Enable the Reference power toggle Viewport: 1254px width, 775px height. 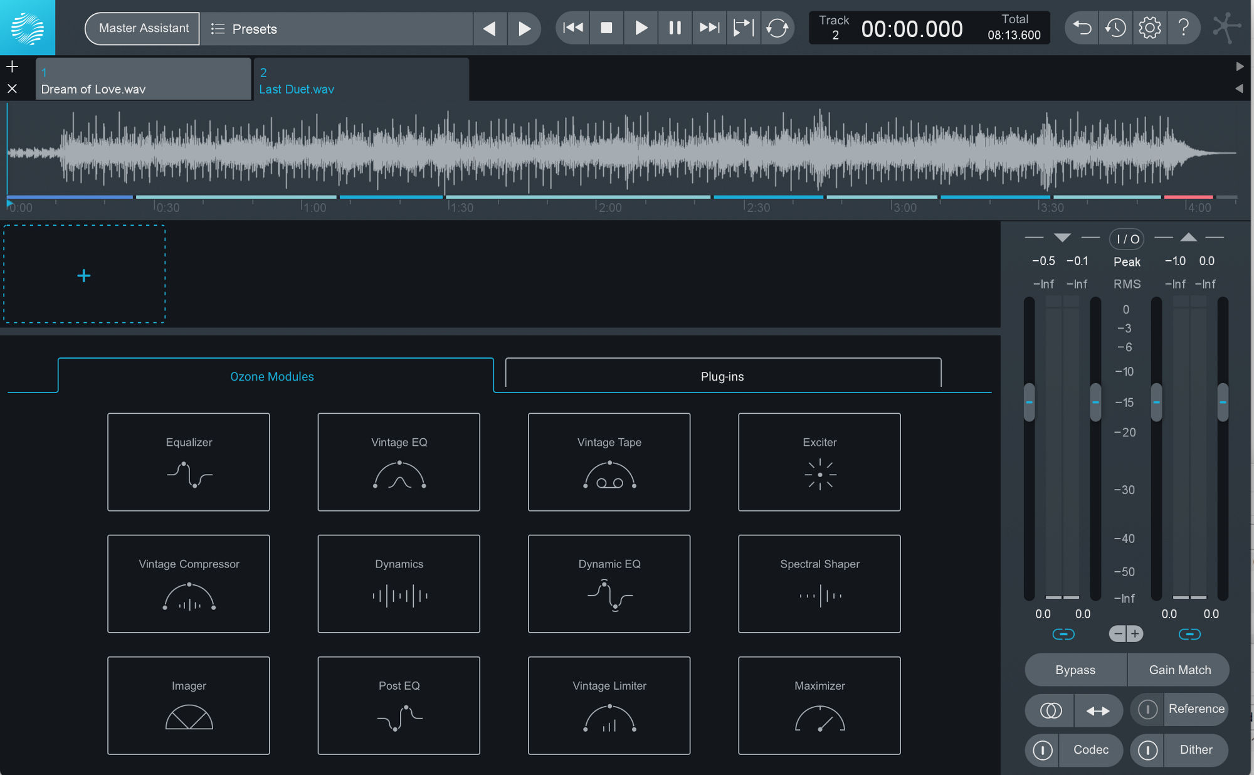click(x=1148, y=709)
